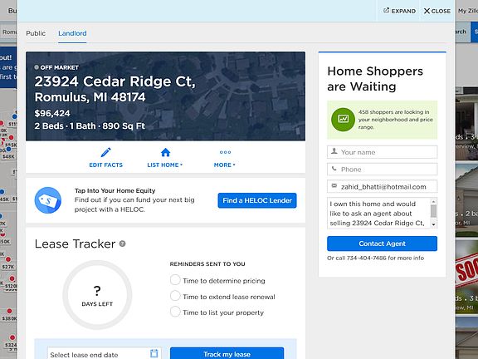Select the Landlord tab
This screenshot has height=359, width=478.
click(x=72, y=33)
